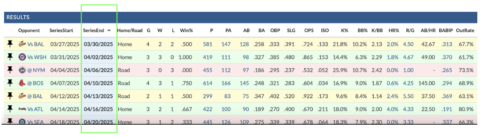Pin the Vs ATL series row
Screen dimensions: 480x138
pos(10,109)
